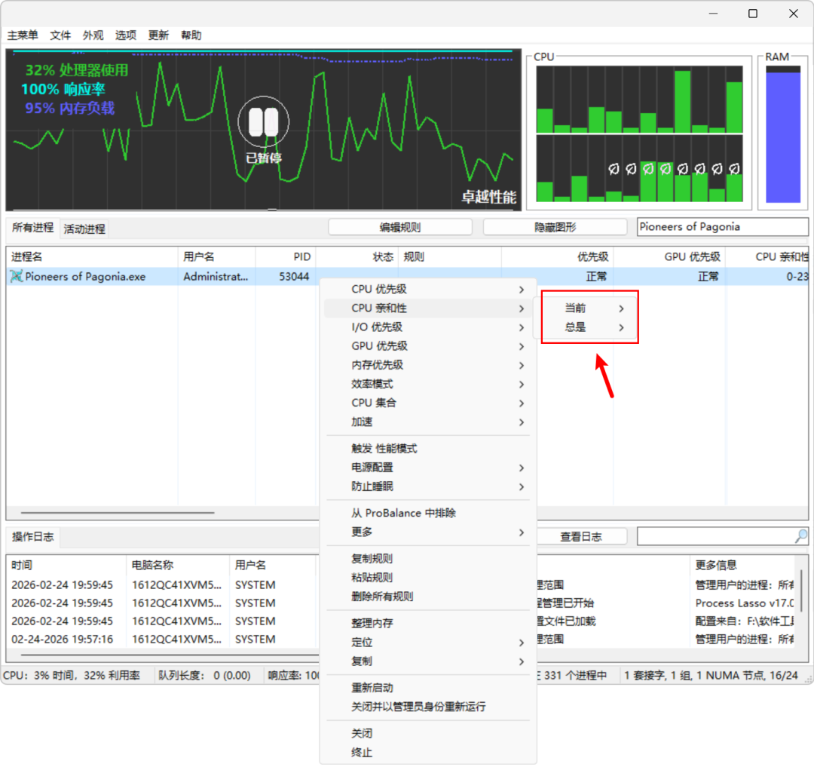Image resolution: width=814 pixels, height=767 pixels.
Task: Click the paused icon in the graph
Action: (x=264, y=122)
